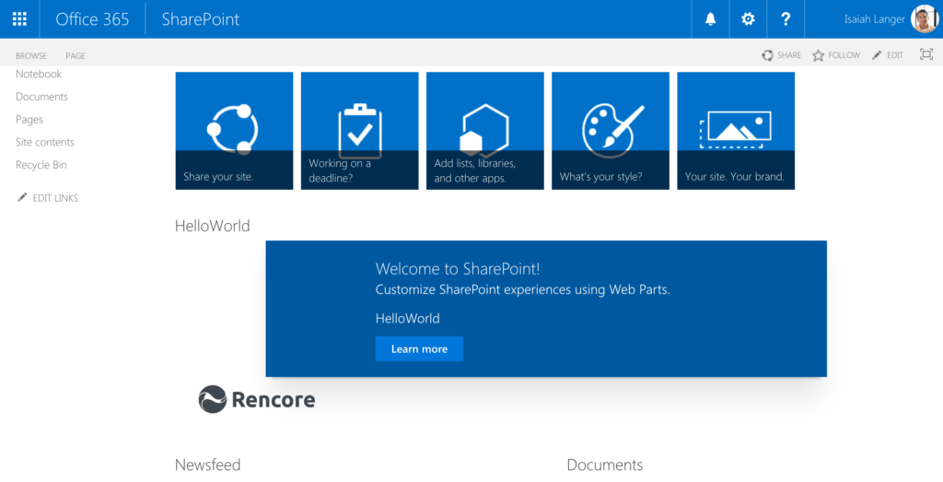Open the Office 365 app launcher grid
Viewport: 943px width, 482px height.
coord(19,19)
